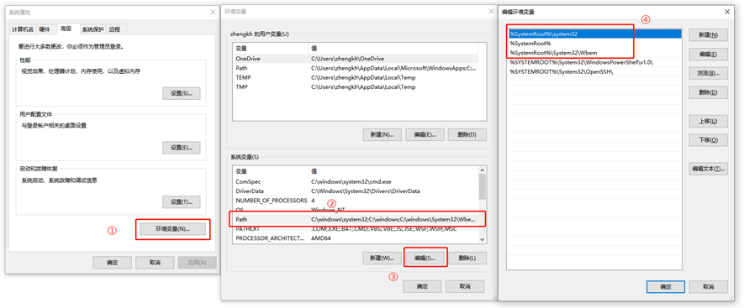
Task: Select the TMP user variable row
Action: [356, 87]
